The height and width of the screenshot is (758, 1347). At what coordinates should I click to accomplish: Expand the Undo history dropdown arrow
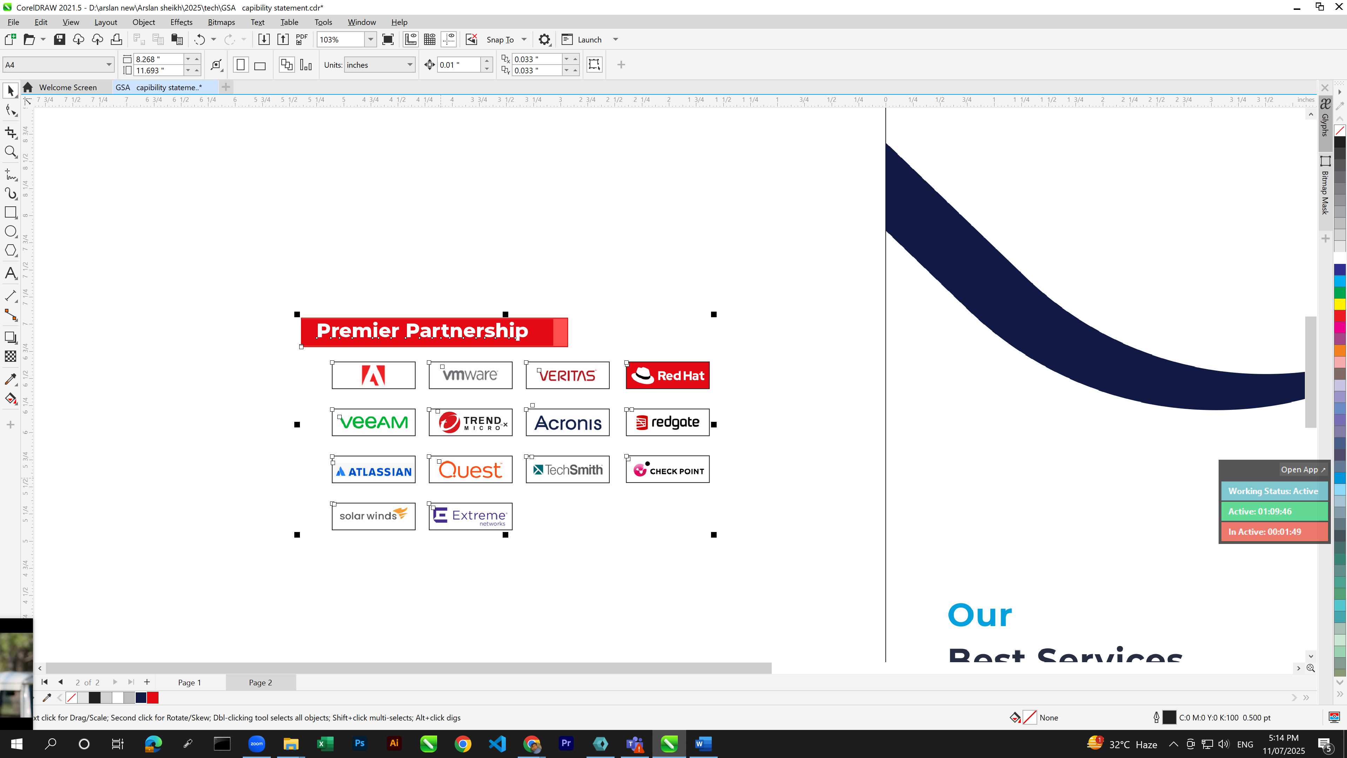(x=213, y=39)
